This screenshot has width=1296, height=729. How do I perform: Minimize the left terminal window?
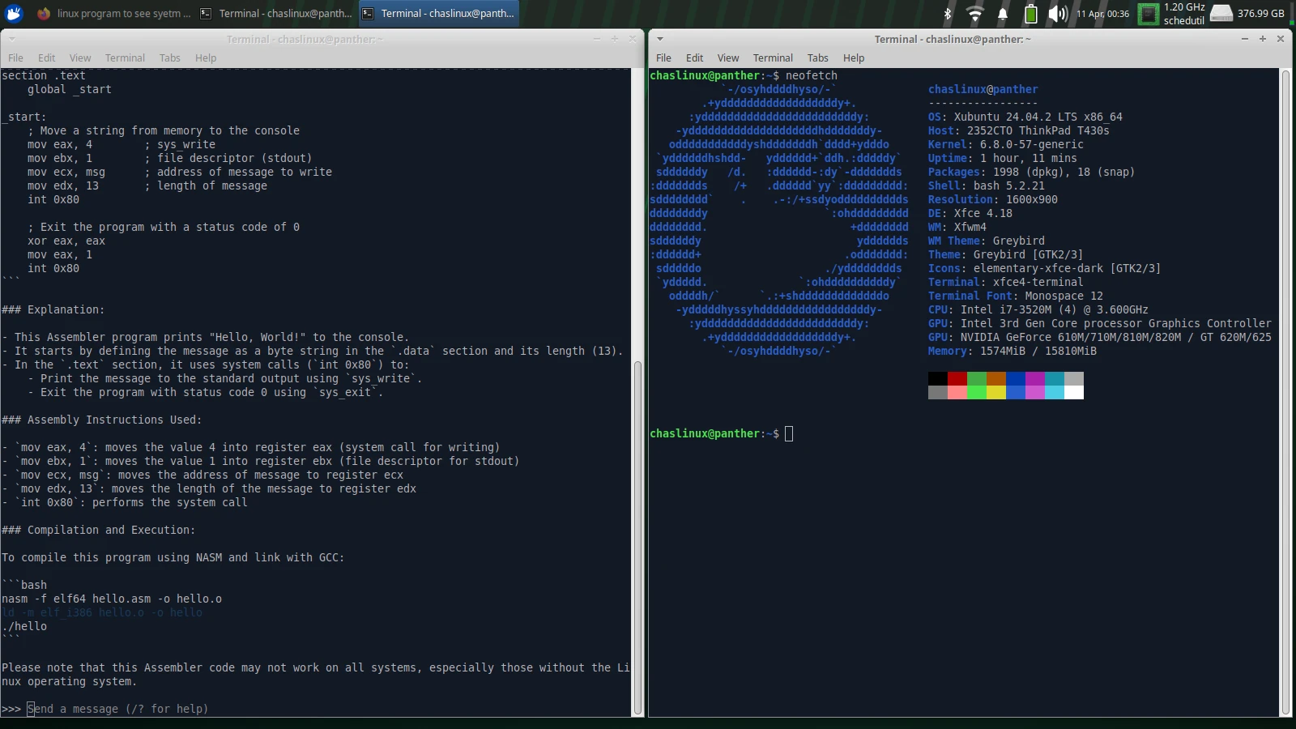click(x=597, y=39)
